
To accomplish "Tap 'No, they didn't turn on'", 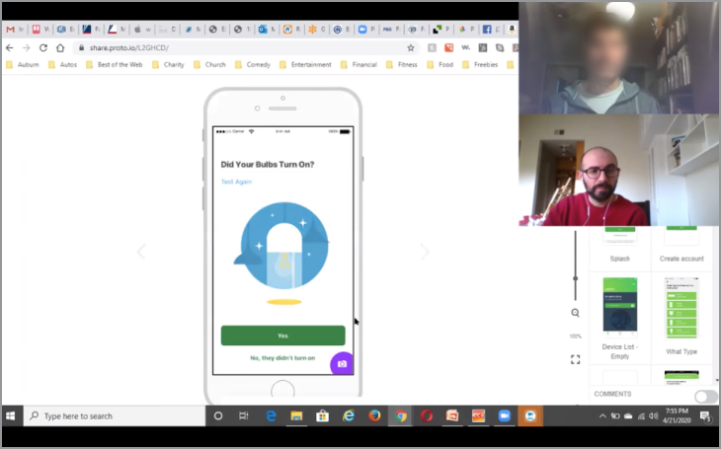I will pyautogui.click(x=282, y=358).
